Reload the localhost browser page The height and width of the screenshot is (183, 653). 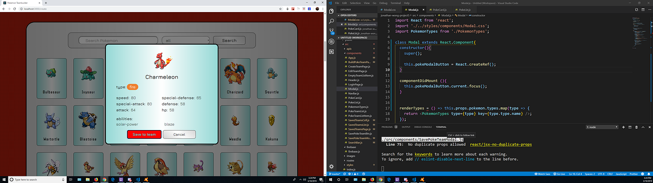[x=15, y=9]
